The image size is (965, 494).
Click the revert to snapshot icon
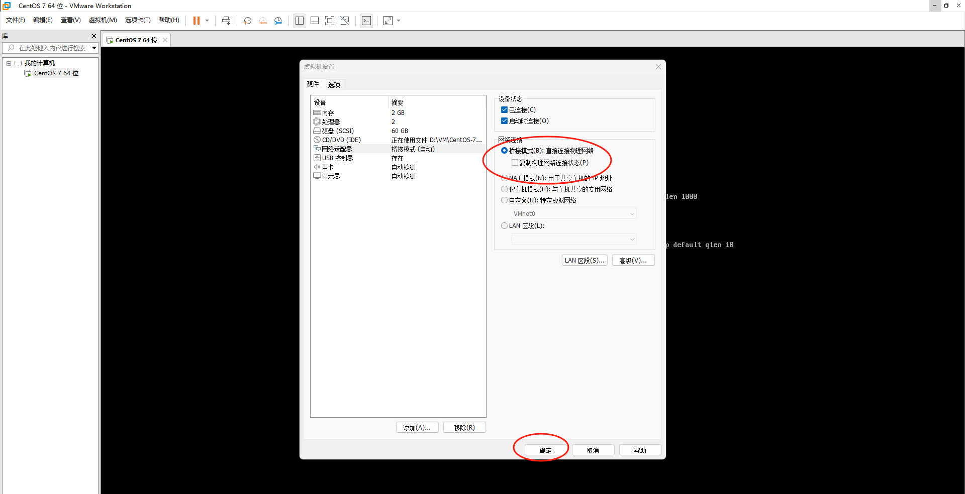[263, 21]
